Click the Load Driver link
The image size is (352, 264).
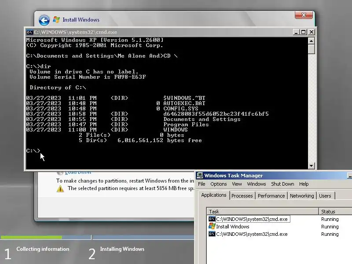point(78,172)
